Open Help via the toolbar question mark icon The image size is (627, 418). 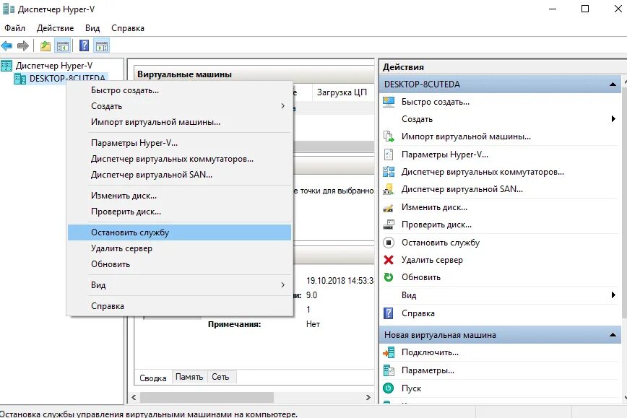pos(84,45)
